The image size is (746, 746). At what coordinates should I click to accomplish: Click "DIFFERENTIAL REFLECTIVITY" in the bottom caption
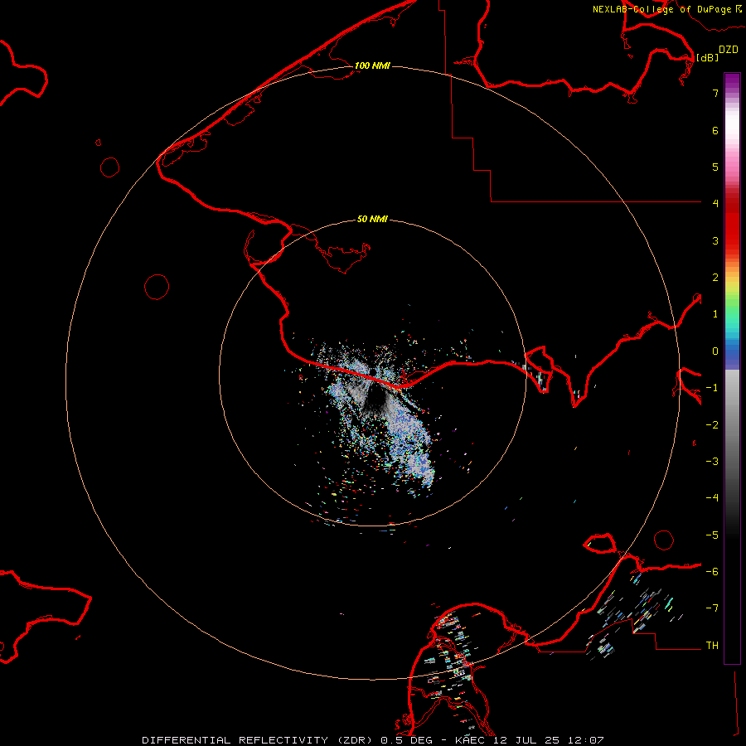point(235,740)
